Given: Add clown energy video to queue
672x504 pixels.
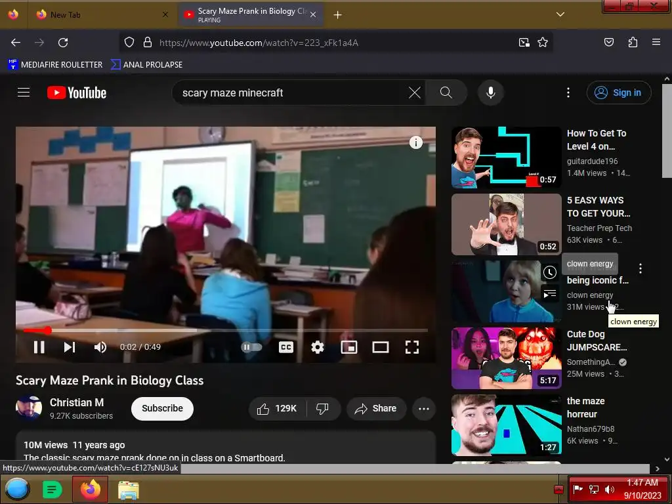Looking at the screenshot, I should pos(550,293).
